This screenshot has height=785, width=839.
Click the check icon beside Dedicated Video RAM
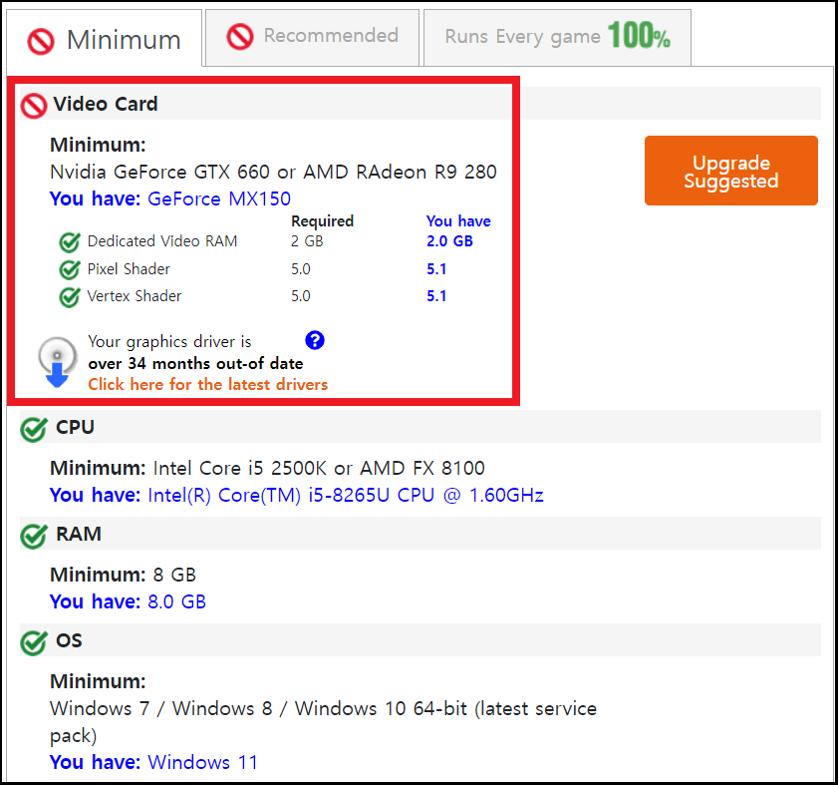pos(70,242)
